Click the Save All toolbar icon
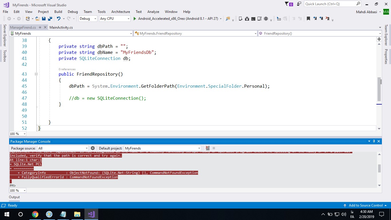Screen dimensions: 391x220 (x=50, y=19)
